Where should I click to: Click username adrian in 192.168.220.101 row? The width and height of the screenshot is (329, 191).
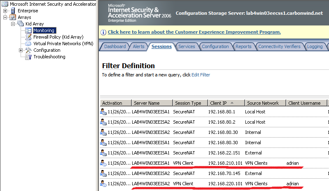pyautogui.click(x=292, y=184)
